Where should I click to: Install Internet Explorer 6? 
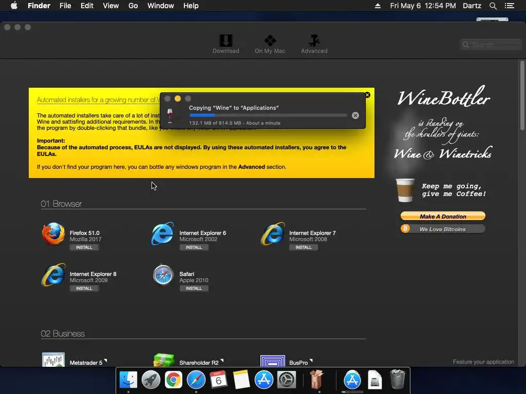point(194,247)
